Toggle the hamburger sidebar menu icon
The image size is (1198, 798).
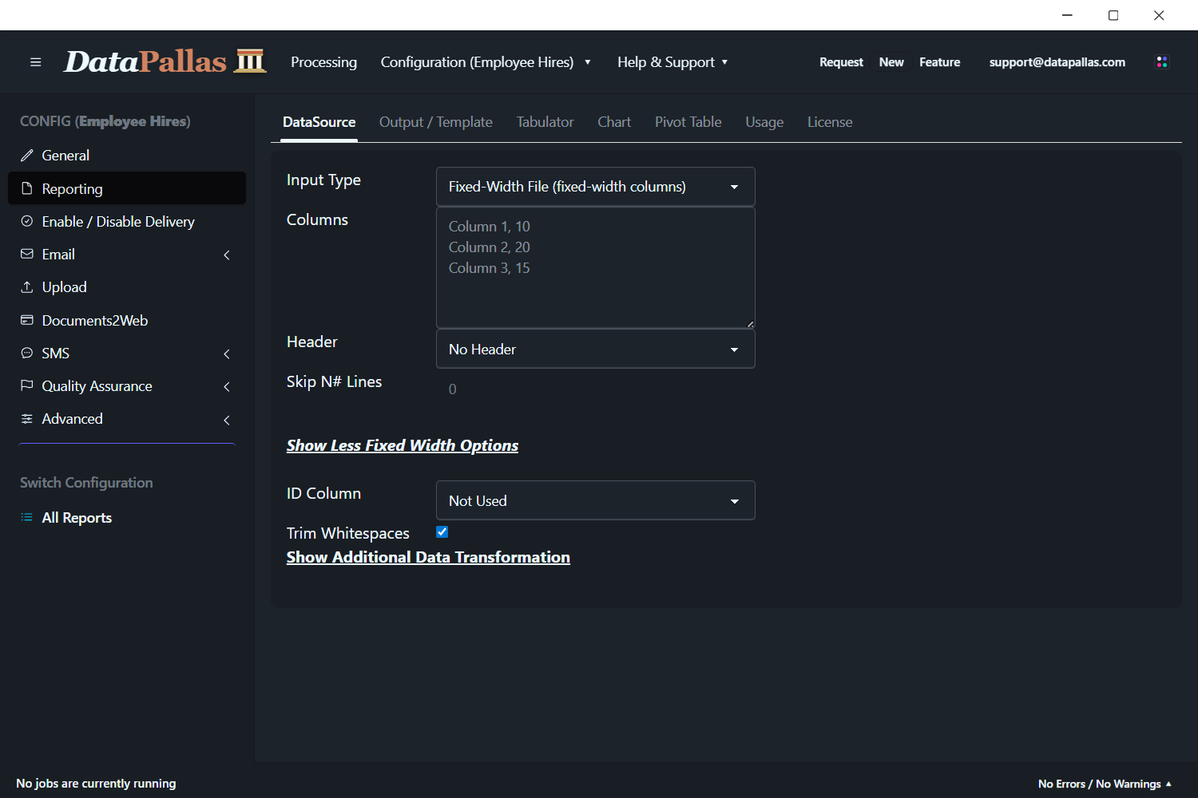click(x=35, y=62)
